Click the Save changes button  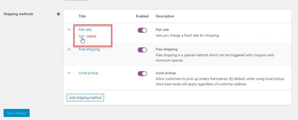[x=17, y=113]
